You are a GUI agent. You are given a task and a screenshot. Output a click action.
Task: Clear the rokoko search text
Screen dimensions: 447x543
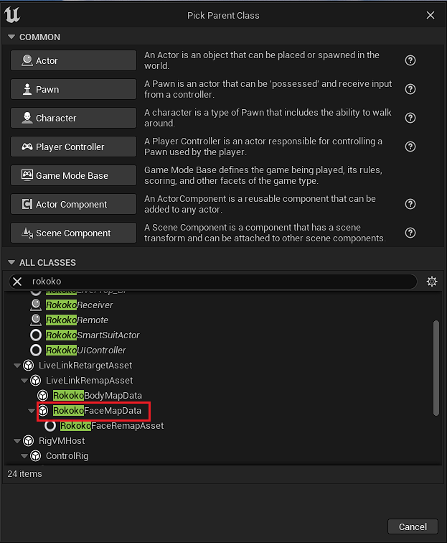tap(17, 282)
